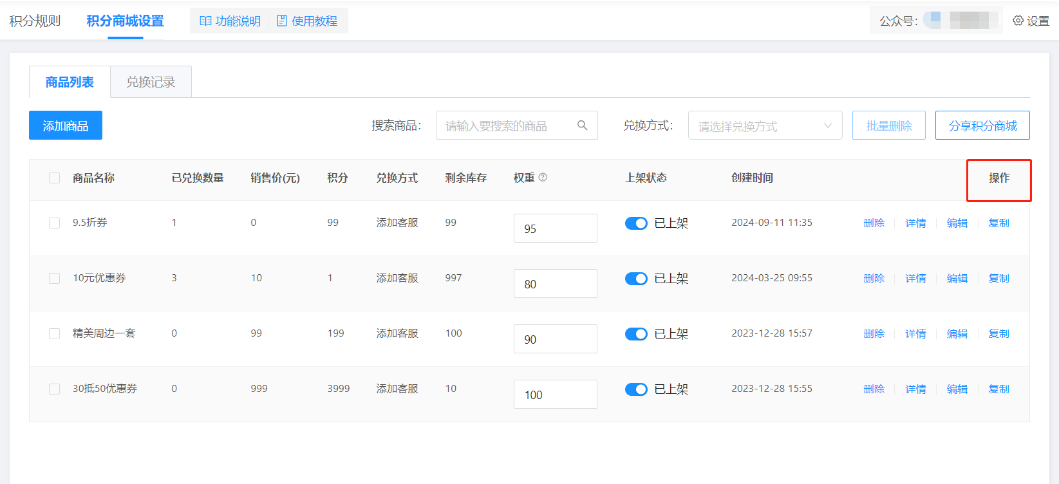This screenshot has height=484, width=1059.
Task: Click 剩余库存 column header
Action: 466,178
